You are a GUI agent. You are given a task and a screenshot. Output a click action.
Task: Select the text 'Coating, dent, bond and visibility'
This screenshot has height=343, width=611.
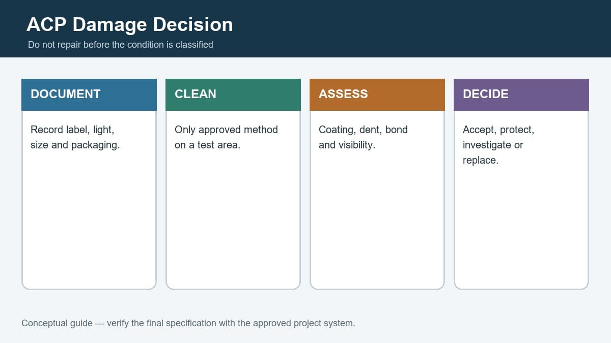tap(363, 137)
